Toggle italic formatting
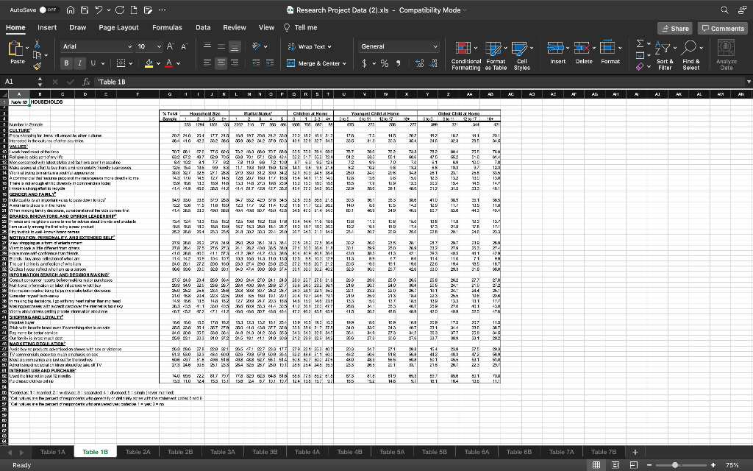Screen dimensions: 753x471 pos(81,63)
